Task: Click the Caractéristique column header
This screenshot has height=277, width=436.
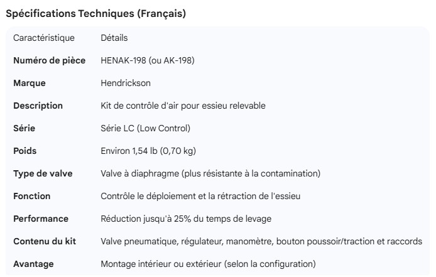Action: point(44,38)
